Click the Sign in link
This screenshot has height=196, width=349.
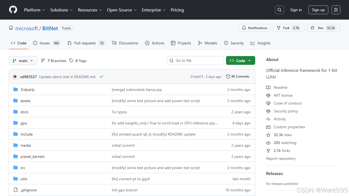pos(296,10)
